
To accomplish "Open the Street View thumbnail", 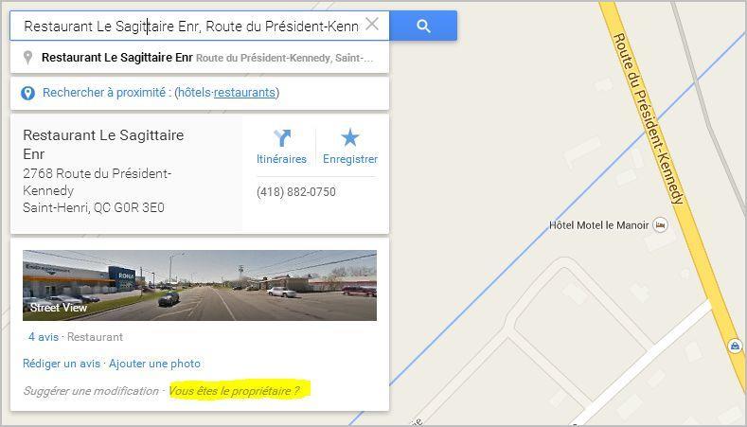I will (x=200, y=285).
